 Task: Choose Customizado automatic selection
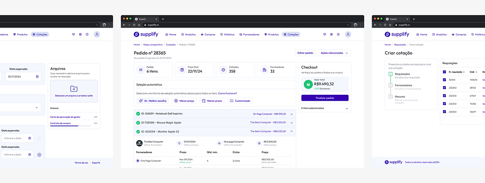[240, 101]
